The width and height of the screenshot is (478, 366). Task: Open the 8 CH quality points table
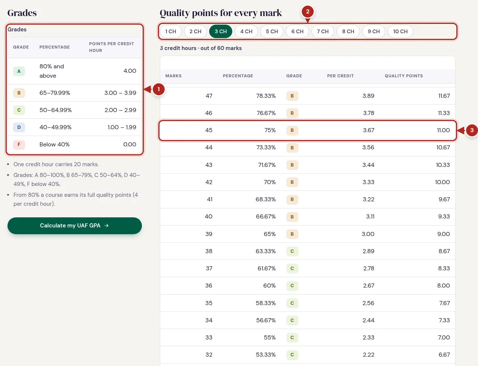pos(348,31)
